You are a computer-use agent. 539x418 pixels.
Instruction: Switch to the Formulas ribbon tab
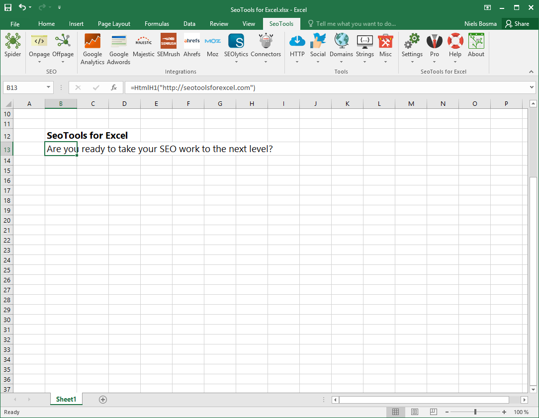pos(157,23)
